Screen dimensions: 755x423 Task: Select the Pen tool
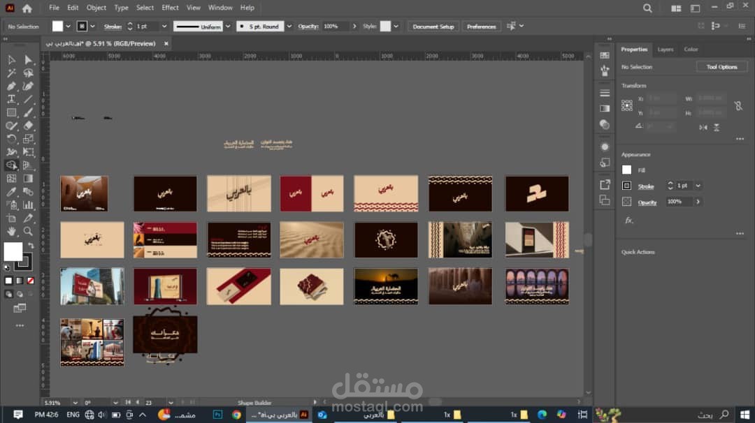[x=12, y=86]
